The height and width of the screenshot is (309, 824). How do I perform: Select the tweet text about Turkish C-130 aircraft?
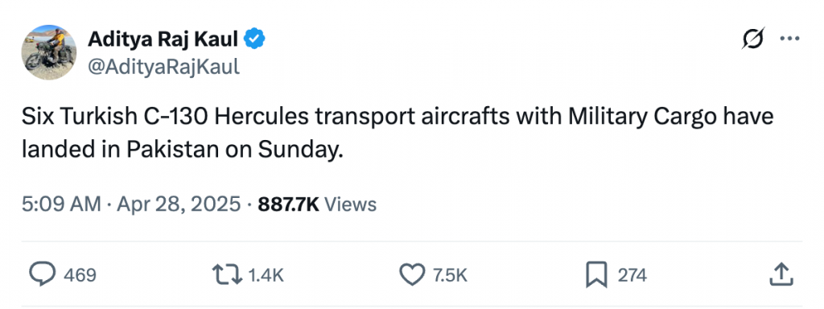[398, 133]
